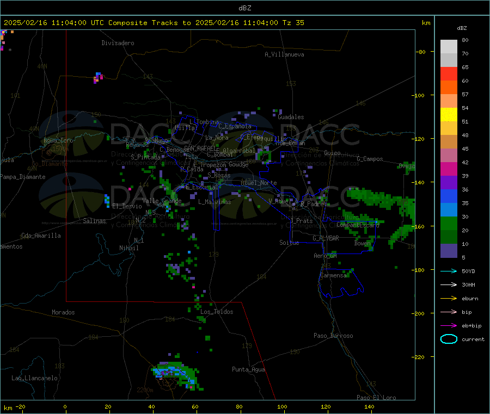Click the 'Salinas' map label
This screenshot has height=414, width=490.
coord(94,221)
